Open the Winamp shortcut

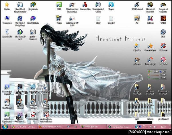[137, 61]
